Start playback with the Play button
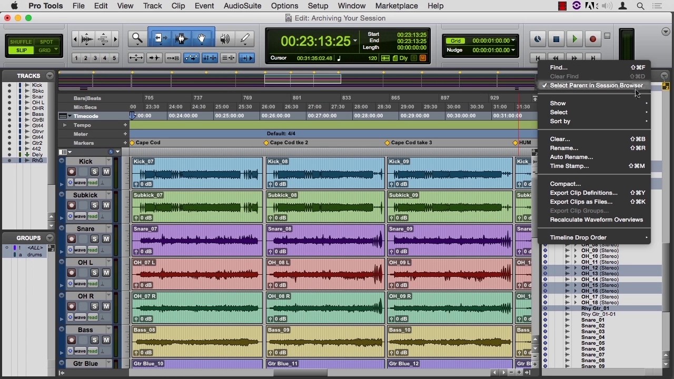Image resolution: width=674 pixels, height=379 pixels. (574, 39)
